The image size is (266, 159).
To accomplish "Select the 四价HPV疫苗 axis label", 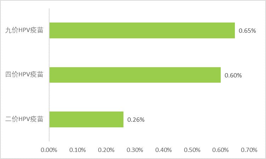I will (24, 75).
